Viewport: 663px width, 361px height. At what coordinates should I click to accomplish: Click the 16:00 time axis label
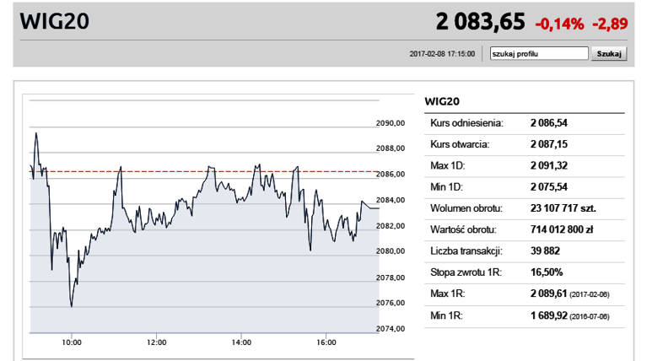[326, 342]
